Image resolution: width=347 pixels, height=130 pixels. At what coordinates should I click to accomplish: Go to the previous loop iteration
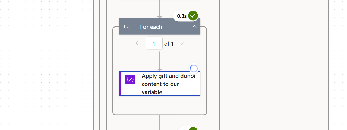click(x=137, y=43)
